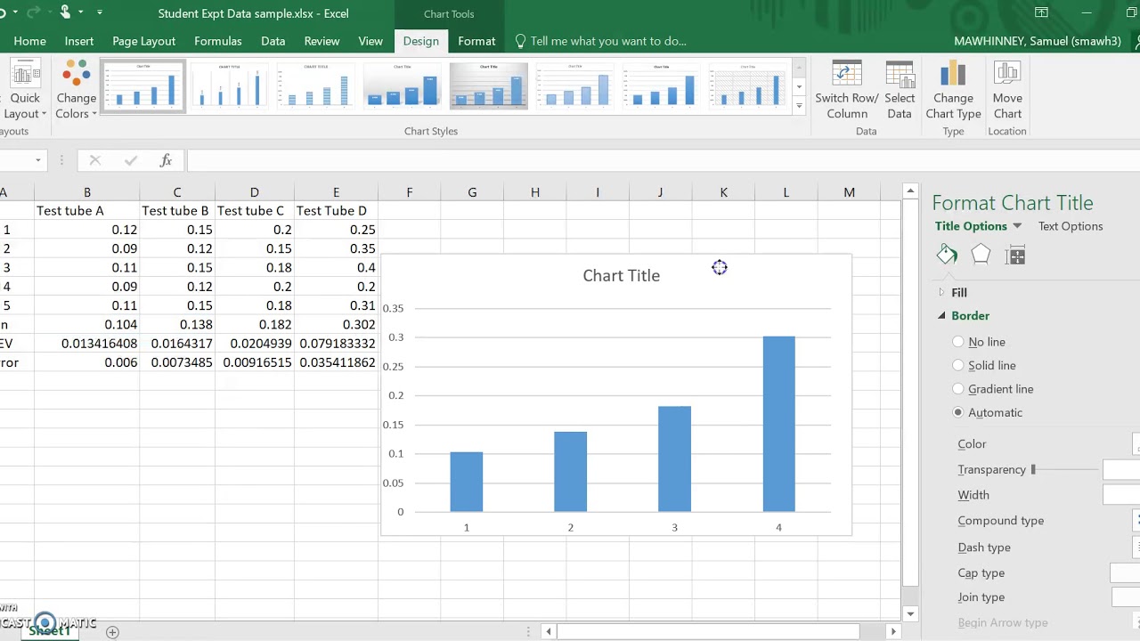
Task: Select Automatic border option
Action: pos(958,412)
